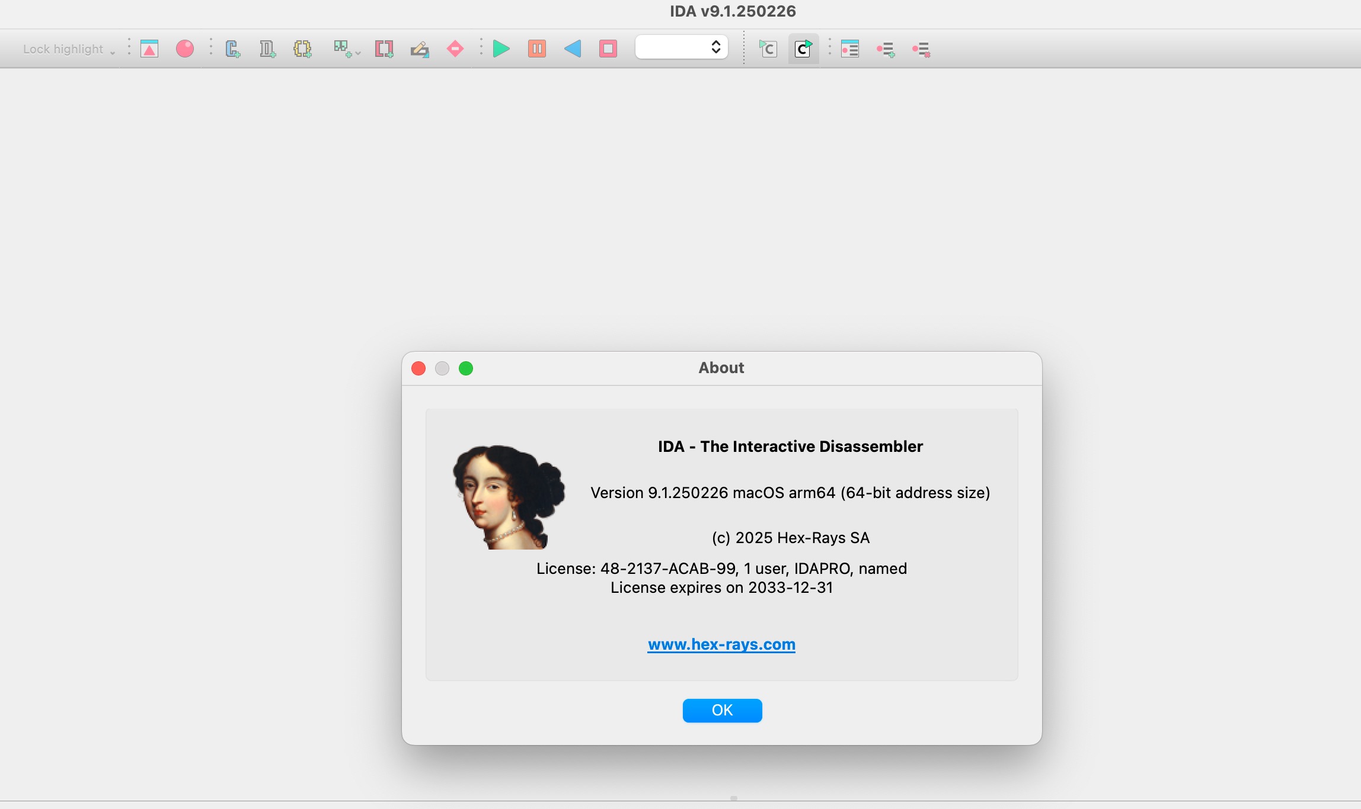Click the blue left-pointing arrow button
This screenshot has width=1361, height=809.
pyautogui.click(x=573, y=49)
